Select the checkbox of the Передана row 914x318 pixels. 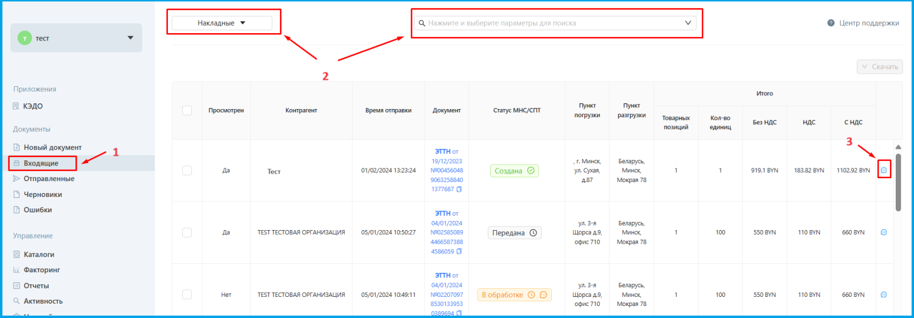(x=187, y=232)
